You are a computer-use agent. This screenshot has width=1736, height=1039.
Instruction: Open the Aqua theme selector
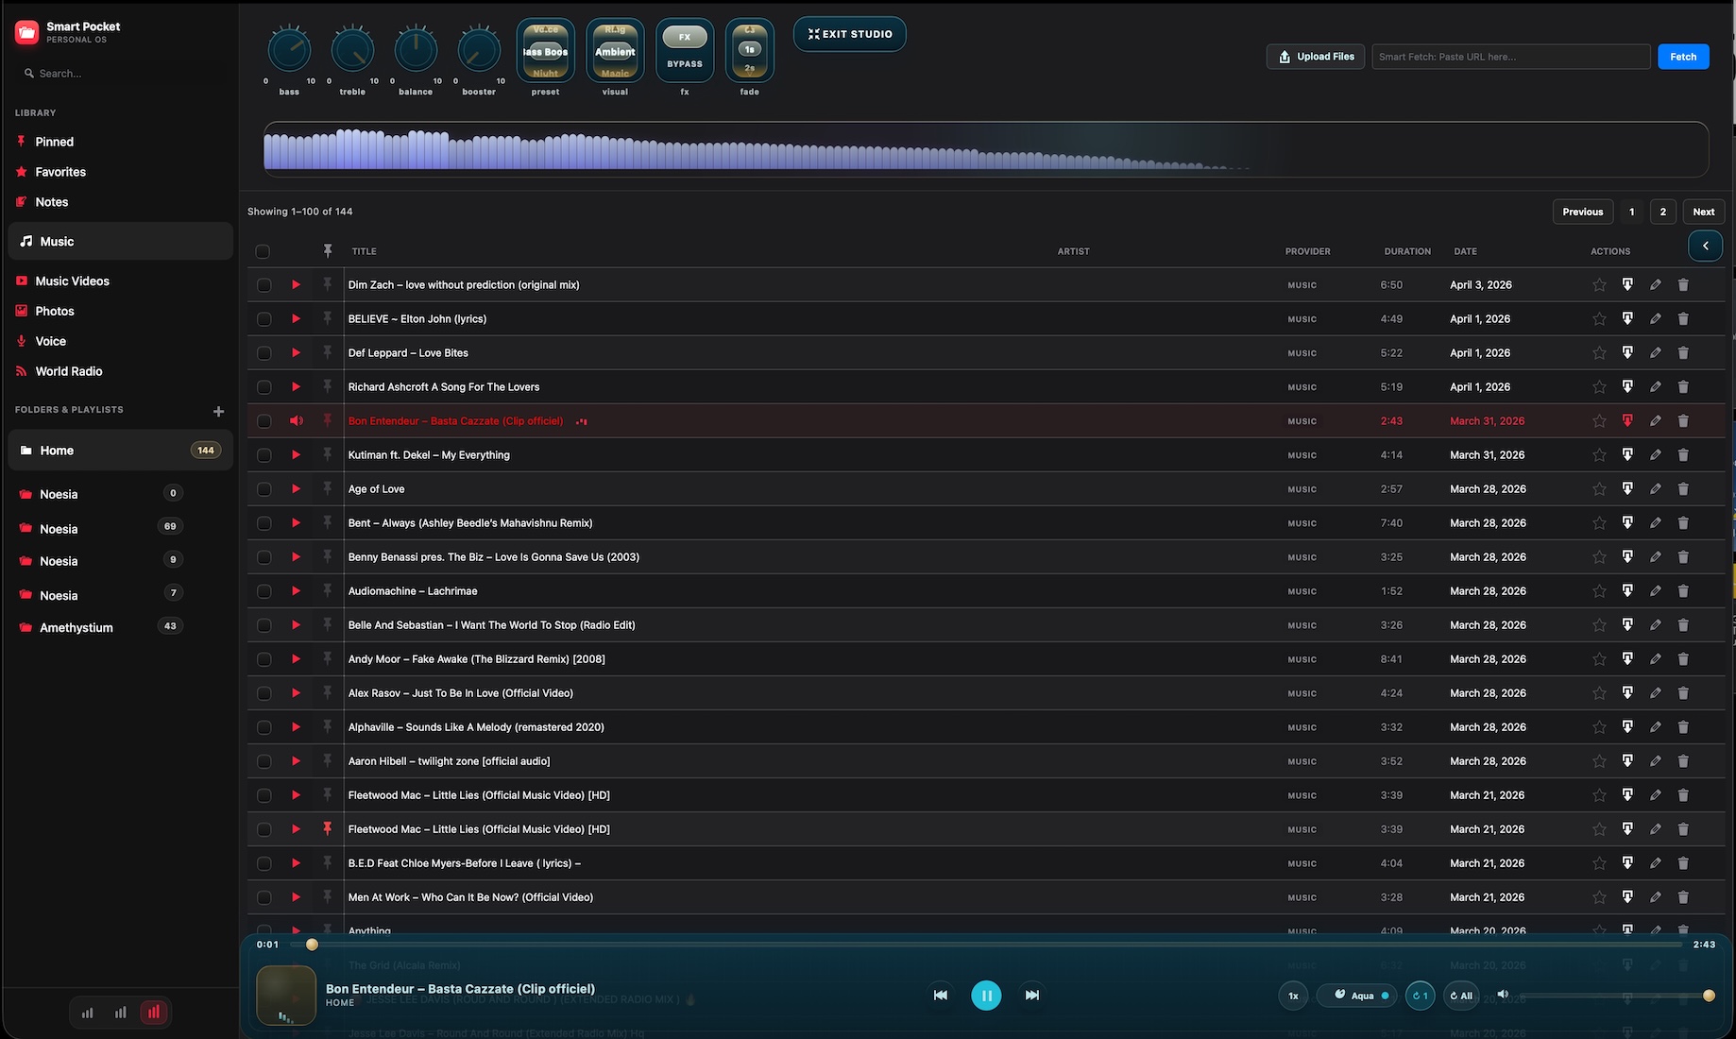1357,996
